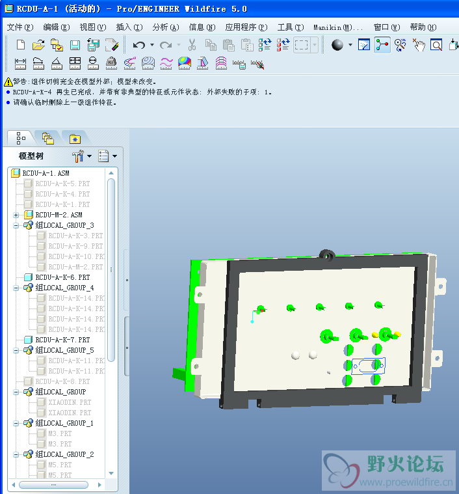This screenshot has width=459, height=494.
Task: Expand the RCDU-M-2.ASM node
Action: coord(16,215)
